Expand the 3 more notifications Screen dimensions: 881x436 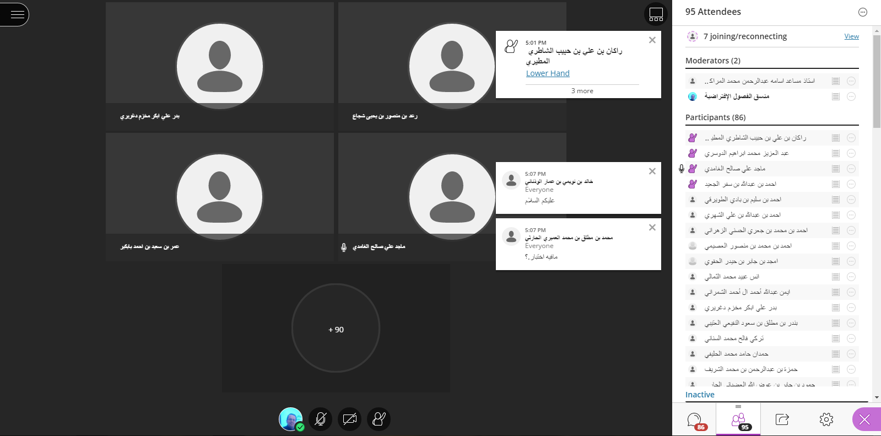[x=582, y=91]
